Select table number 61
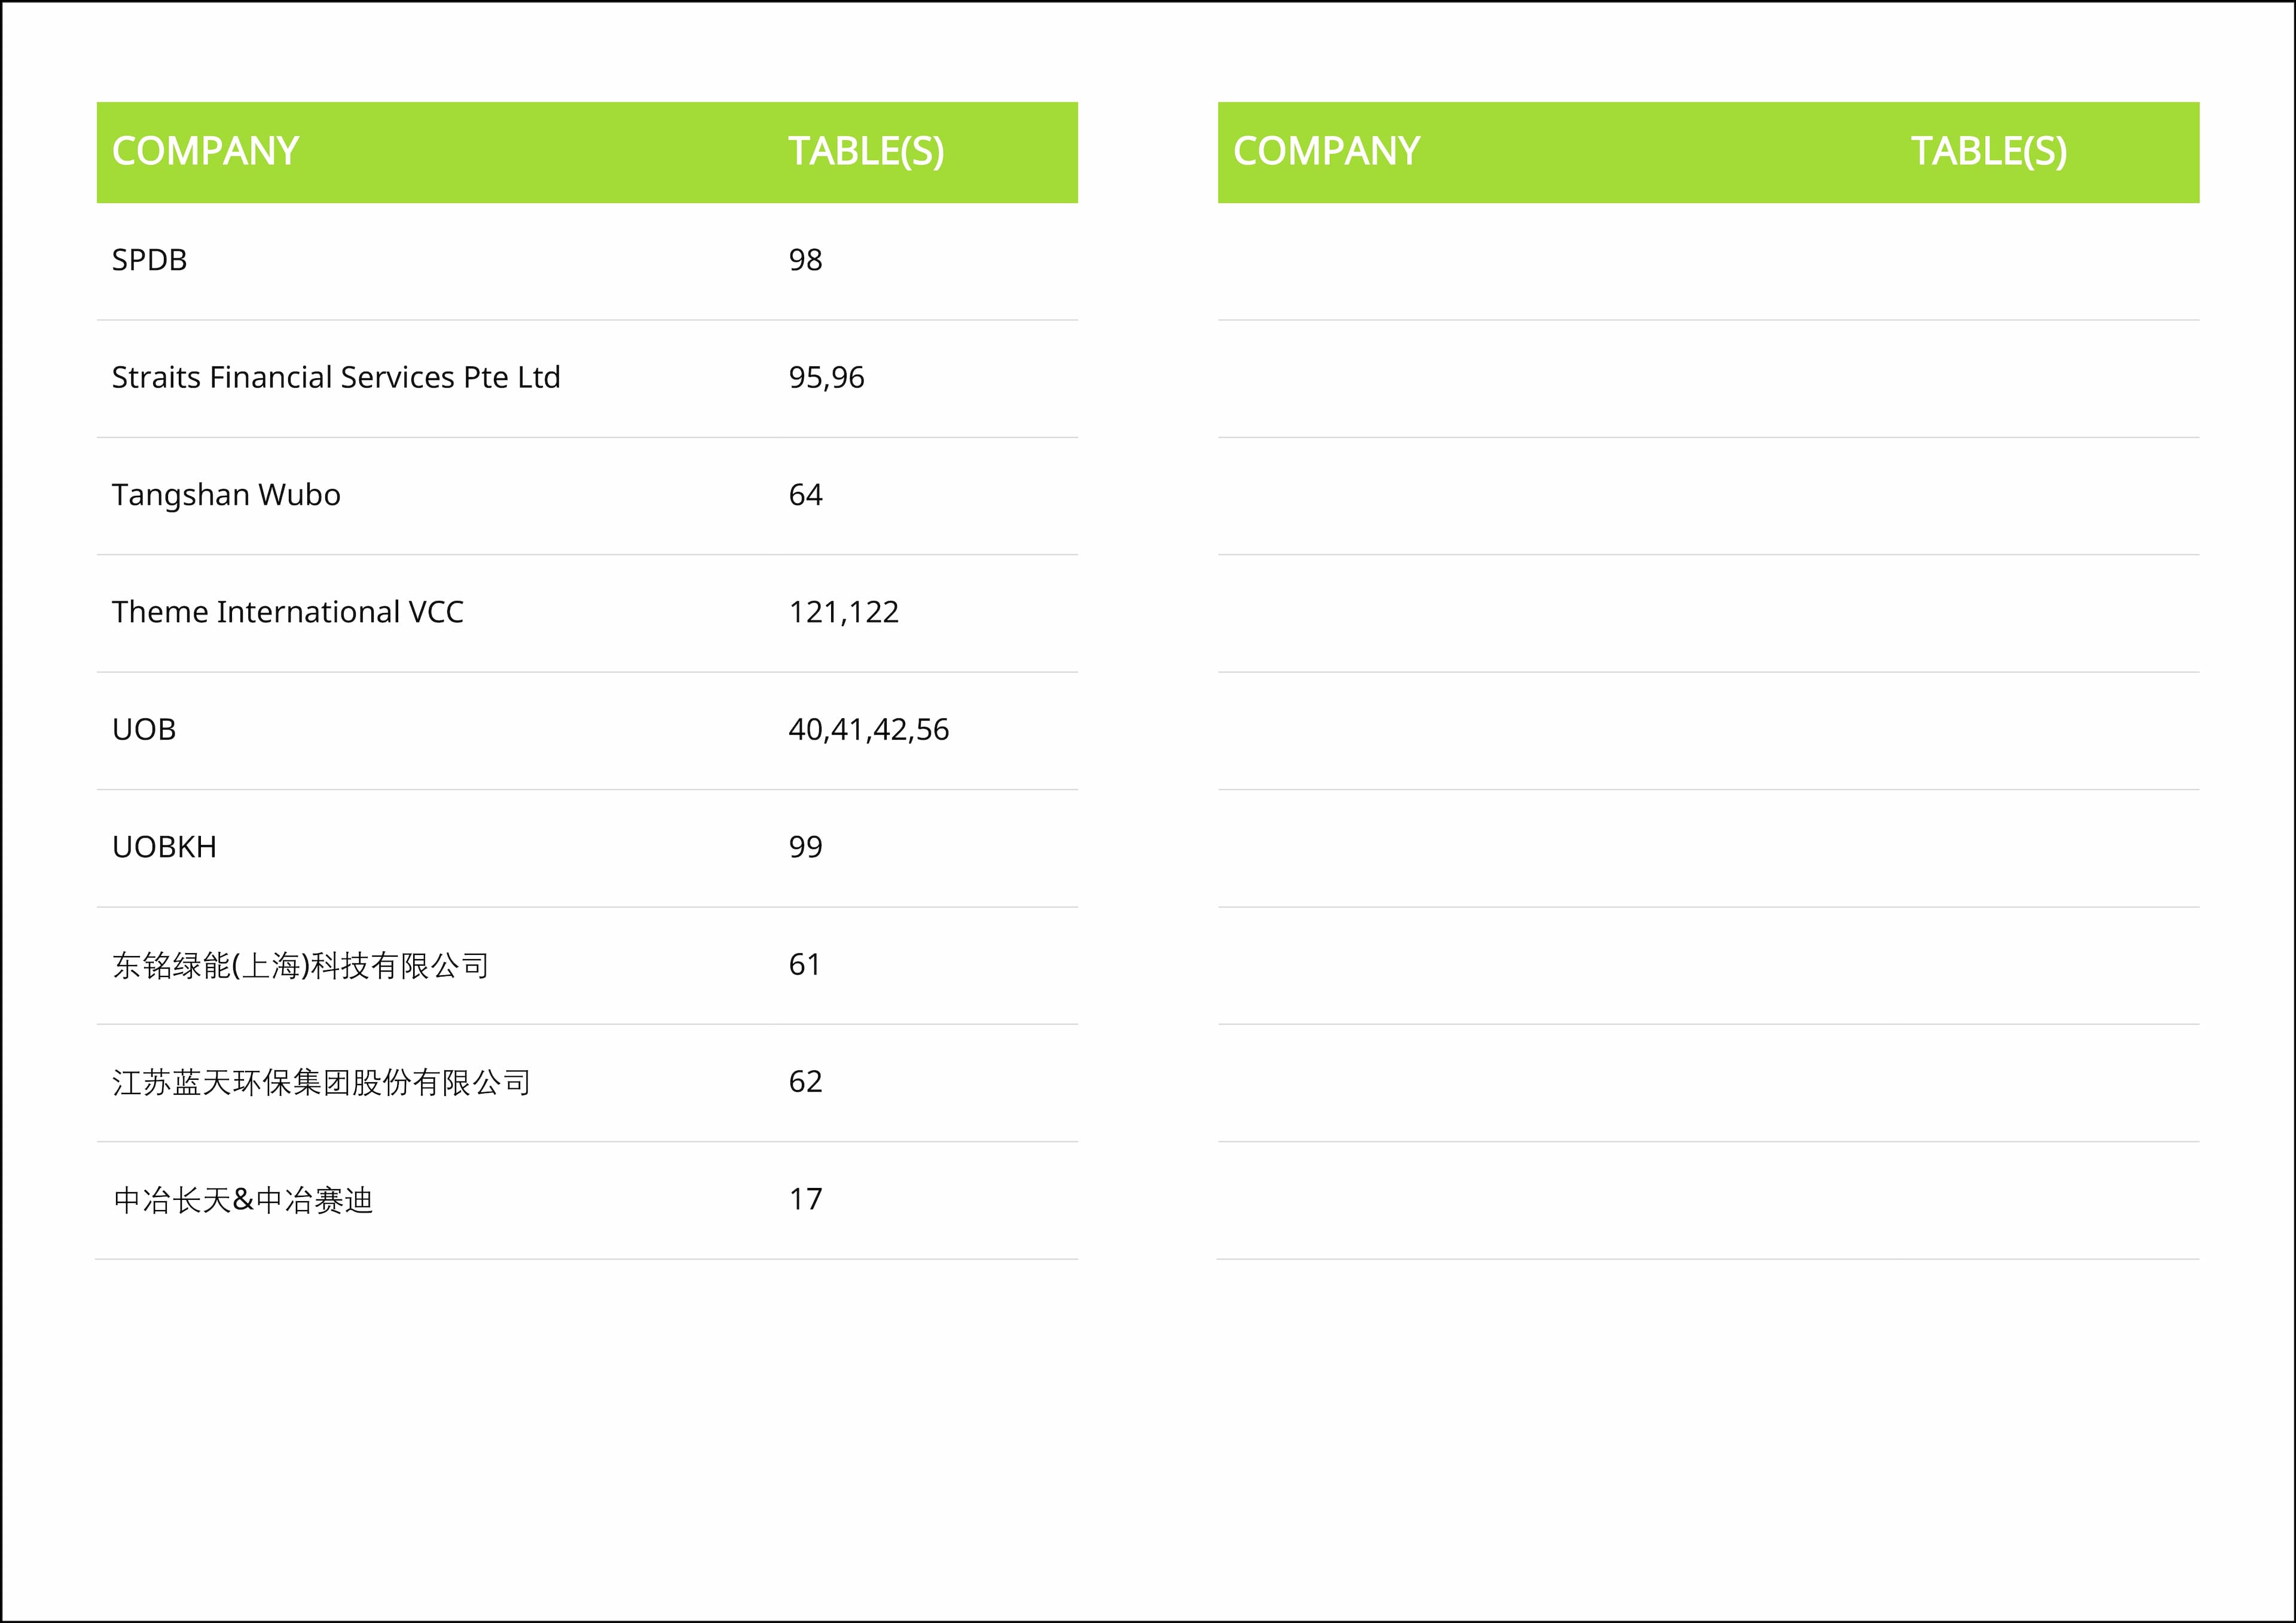This screenshot has width=2296, height=1623. pos(804,964)
